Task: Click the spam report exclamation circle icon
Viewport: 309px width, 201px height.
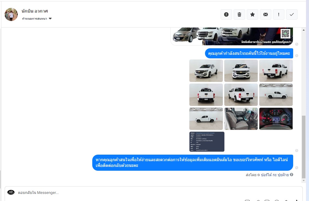Action: pos(226,14)
